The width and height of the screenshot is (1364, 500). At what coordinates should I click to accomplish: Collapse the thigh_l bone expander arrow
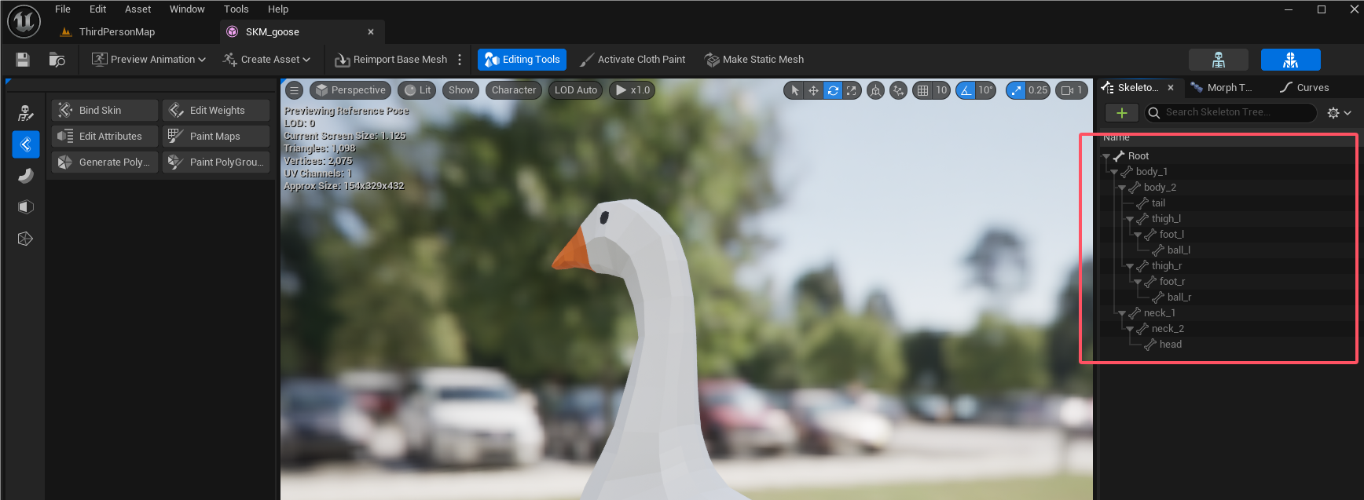(x=1130, y=219)
